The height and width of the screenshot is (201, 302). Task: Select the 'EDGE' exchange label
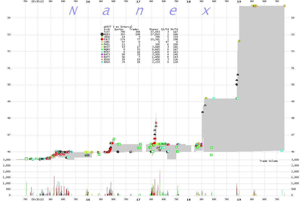107,60
